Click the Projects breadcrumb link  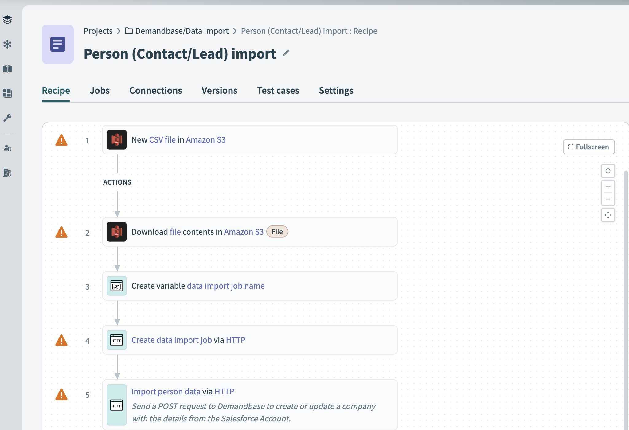tap(98, 31)
